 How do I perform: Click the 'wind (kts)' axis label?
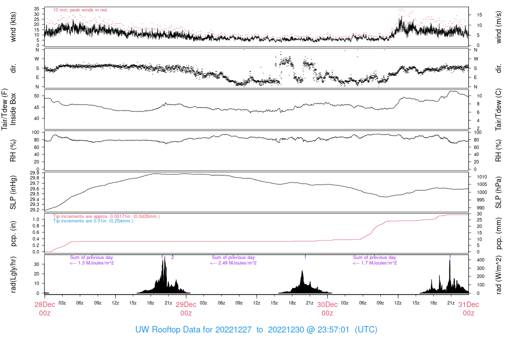pyautogui.click(x=13, y=27)
